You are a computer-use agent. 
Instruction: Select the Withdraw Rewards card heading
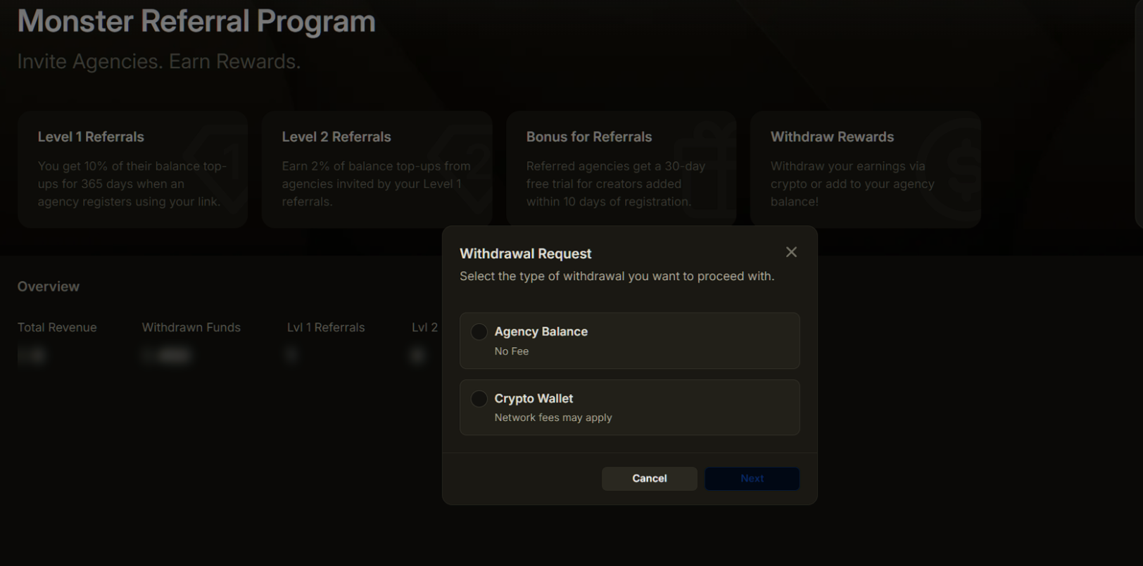[x=832, y=137]
